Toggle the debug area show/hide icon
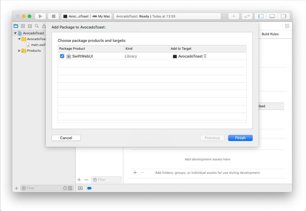 pos(80,188)
